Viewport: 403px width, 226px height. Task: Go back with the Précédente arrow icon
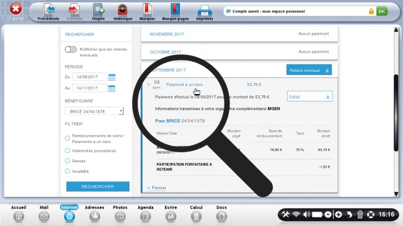tap(48, 10)
